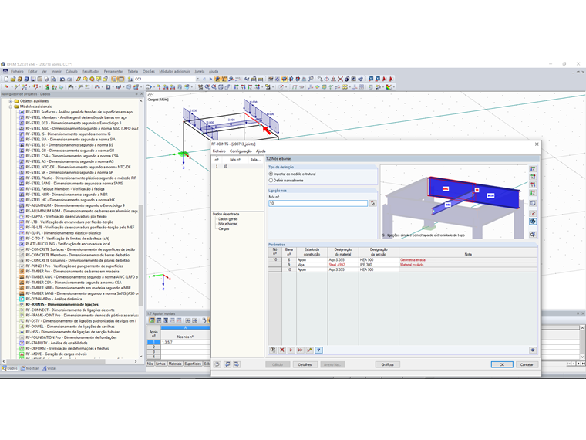Click the red X delete icon below Parâmetros table
Screen dimensions: 586x440
[282, 350]
